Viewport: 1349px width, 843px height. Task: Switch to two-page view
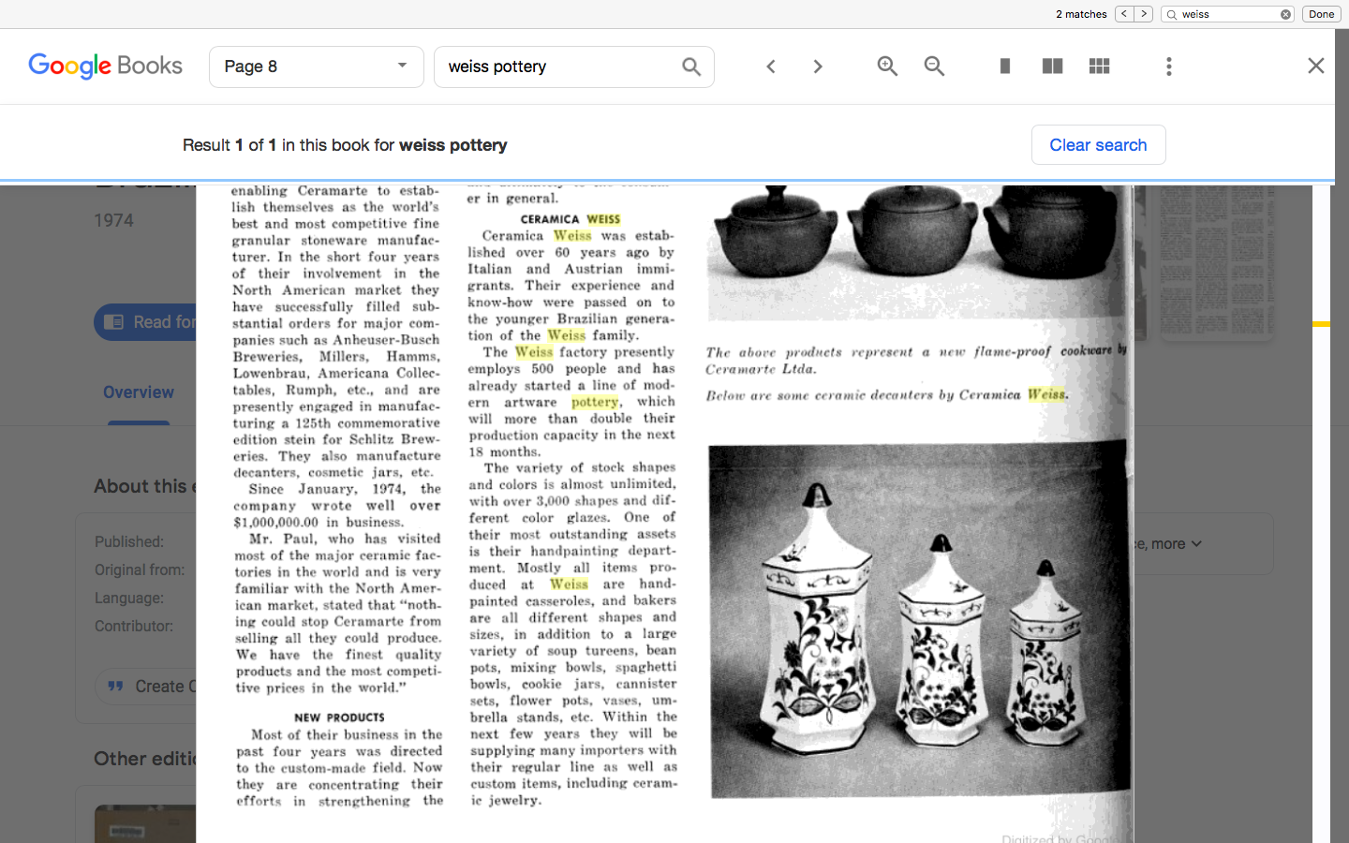[1052, 67]
